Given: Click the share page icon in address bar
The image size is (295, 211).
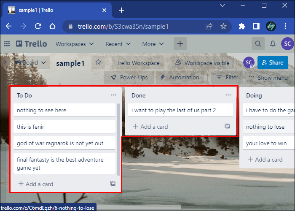Looking at the screenshot, I should pyautogui.click(x=209, y=26).
